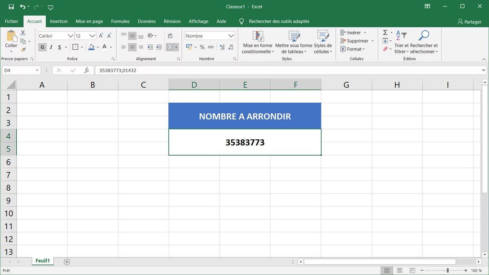Add a new sheet with the plus icon

67,262
